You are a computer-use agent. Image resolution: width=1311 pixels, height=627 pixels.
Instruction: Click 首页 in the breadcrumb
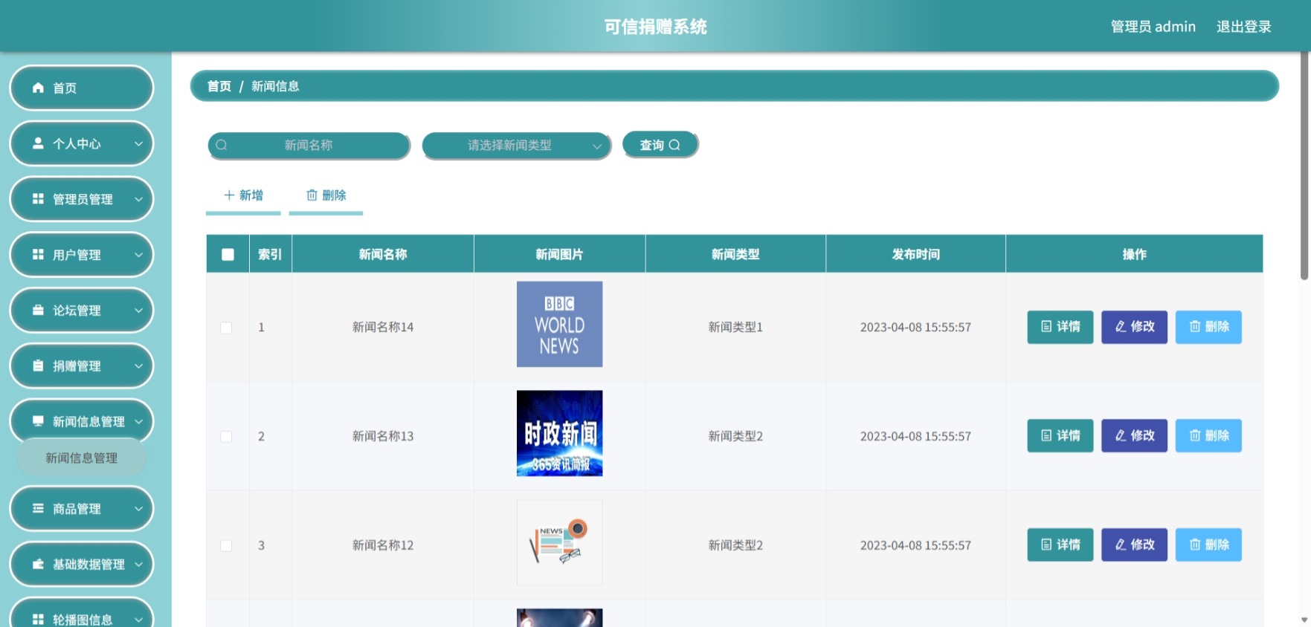(219, 86)
